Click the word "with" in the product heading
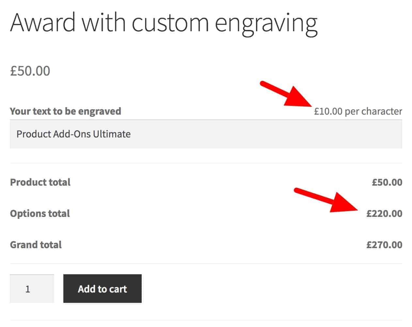This screenshot has width=412, height=327. [103, 23]
